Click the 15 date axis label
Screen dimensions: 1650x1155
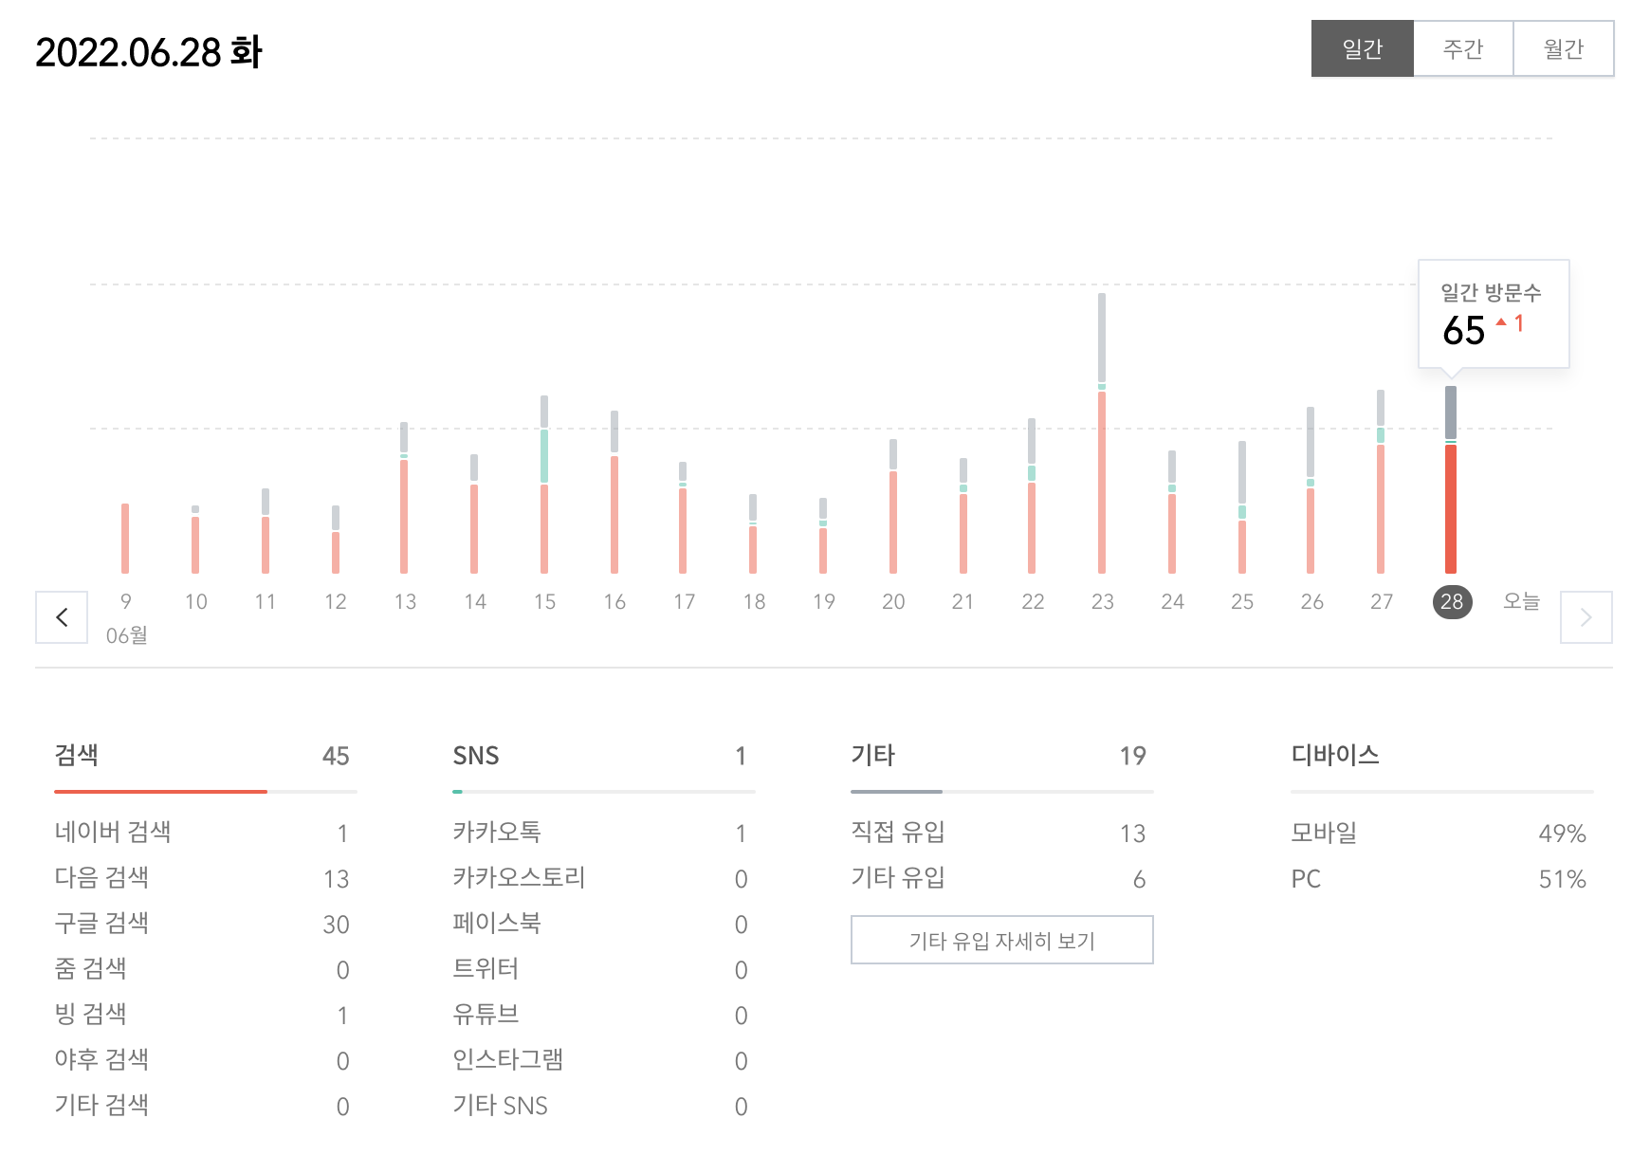544,601
